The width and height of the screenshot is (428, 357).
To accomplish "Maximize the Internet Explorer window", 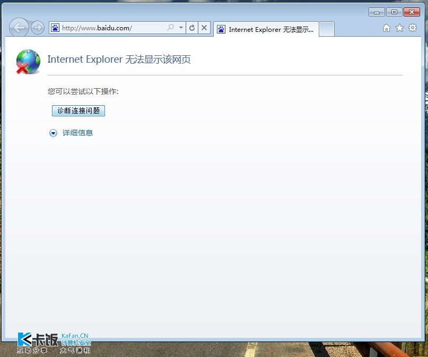I will [394, 12].
